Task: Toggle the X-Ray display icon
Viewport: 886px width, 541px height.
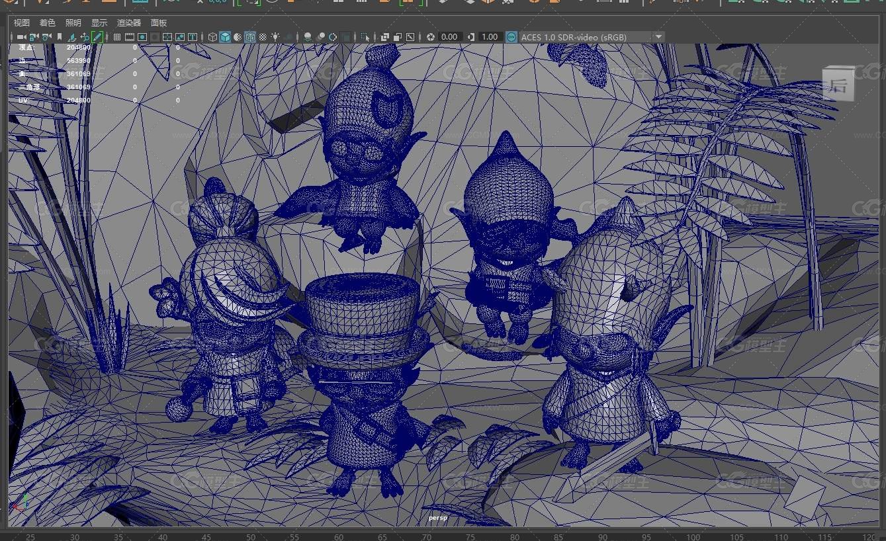Action: click(384, 37)
